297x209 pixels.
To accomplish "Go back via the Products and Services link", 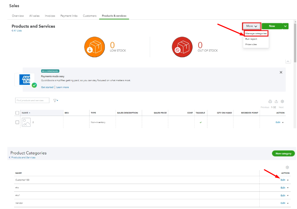I will coord(22,158).
